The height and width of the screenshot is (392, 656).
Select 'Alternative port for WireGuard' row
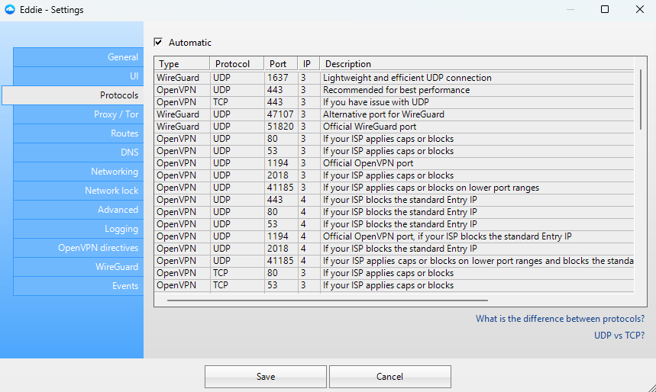click(x=394, y=114)
